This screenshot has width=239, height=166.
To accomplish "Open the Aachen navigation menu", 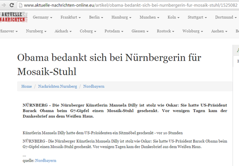I will coord(219,31).
